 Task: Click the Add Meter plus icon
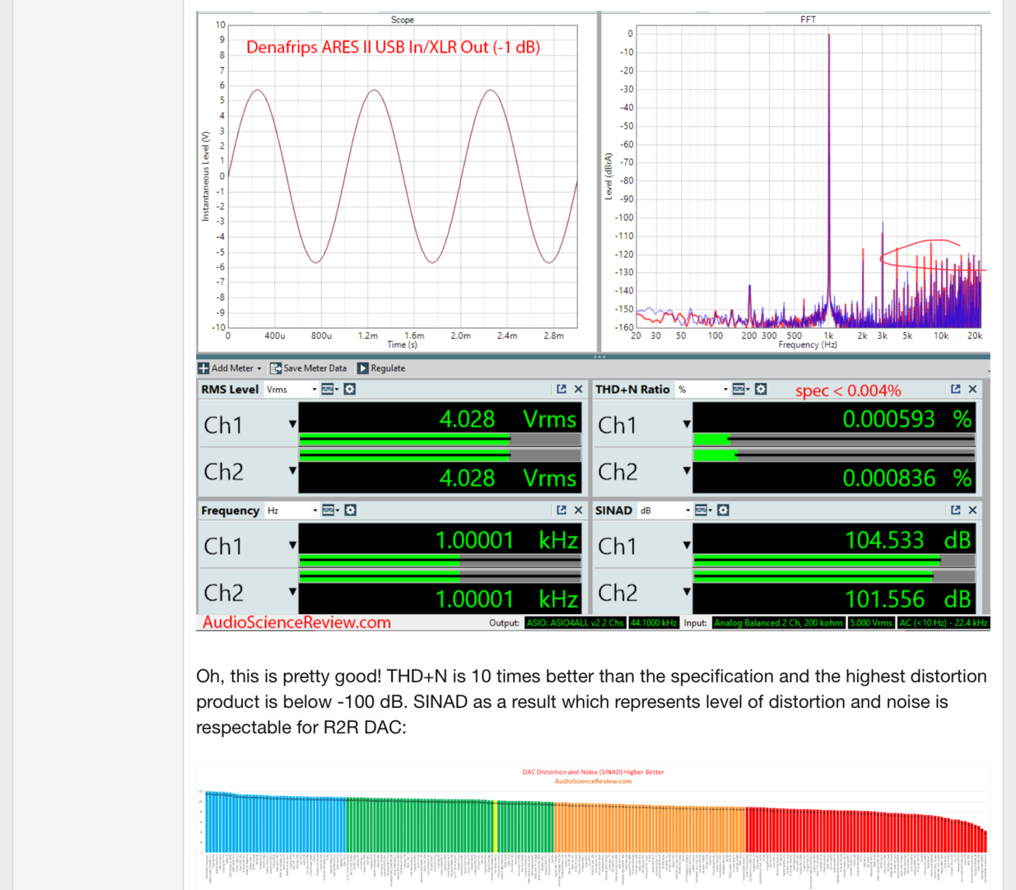203,368
